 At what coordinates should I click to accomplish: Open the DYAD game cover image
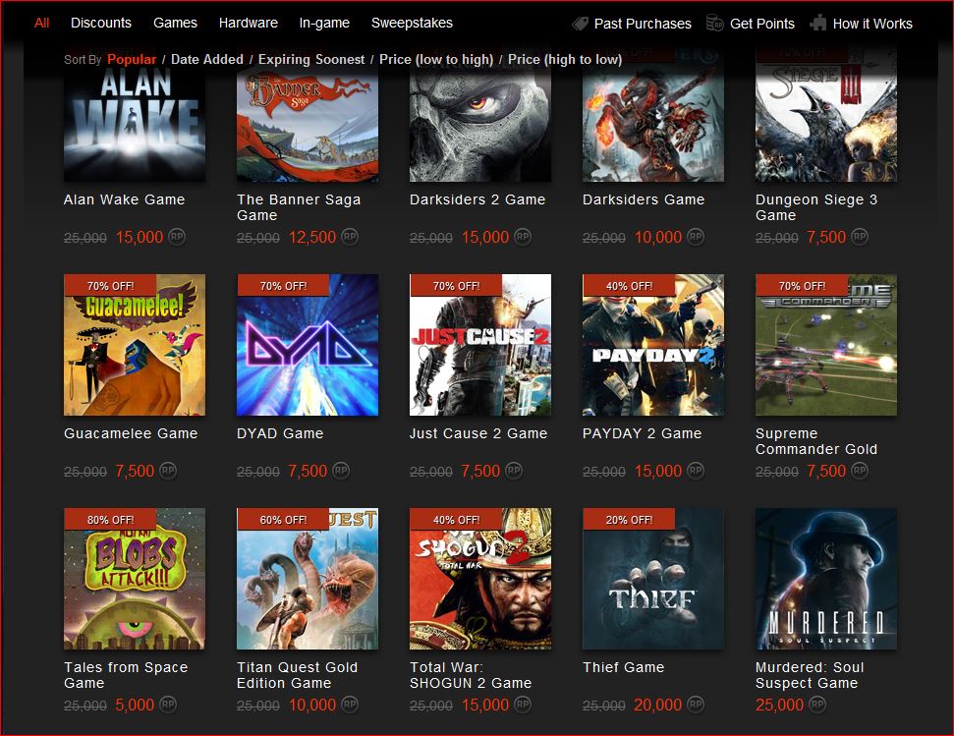coord(308,345)
